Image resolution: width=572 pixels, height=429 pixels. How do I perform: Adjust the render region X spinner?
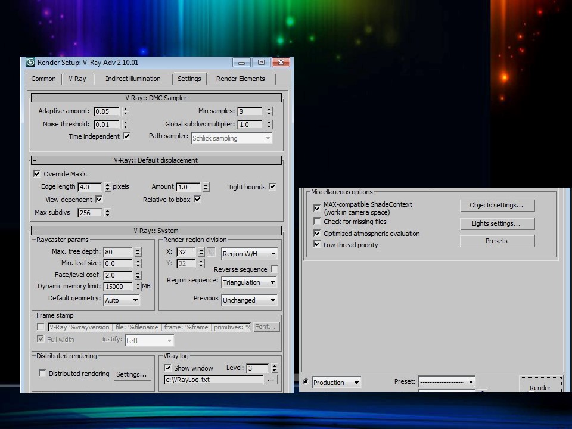[x=201, y=252]
